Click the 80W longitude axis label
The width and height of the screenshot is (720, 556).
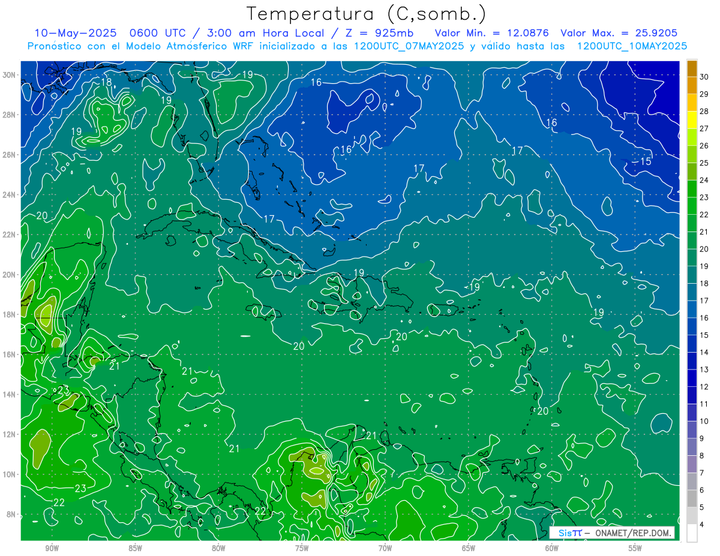tap(218, 548)
